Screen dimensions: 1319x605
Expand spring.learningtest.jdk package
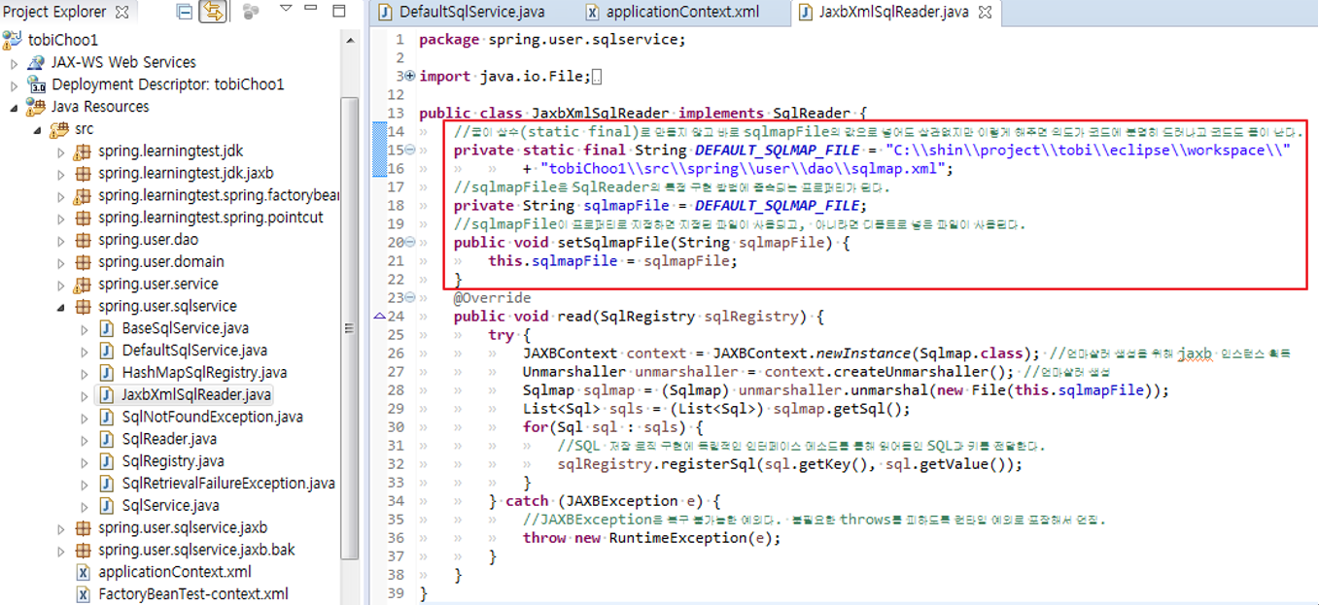click(61, 152)
